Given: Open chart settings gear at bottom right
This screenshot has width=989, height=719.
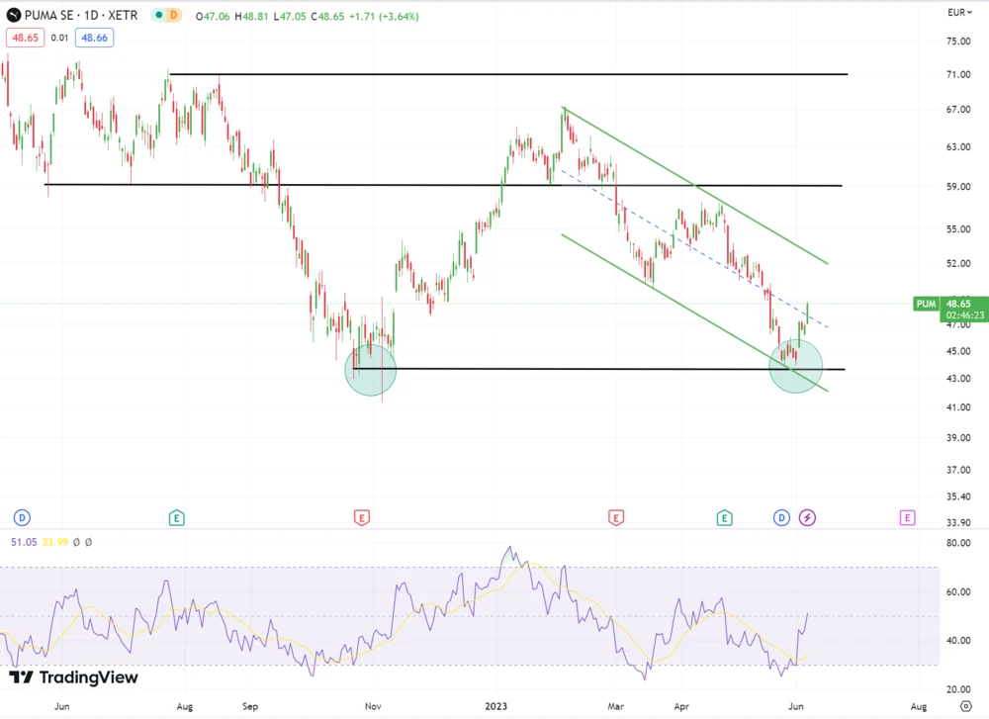Looking at the screenshot, I should point(965,706).
